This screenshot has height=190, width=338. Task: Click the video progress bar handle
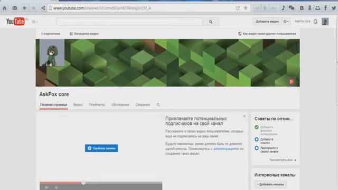[x=83, y=183]
